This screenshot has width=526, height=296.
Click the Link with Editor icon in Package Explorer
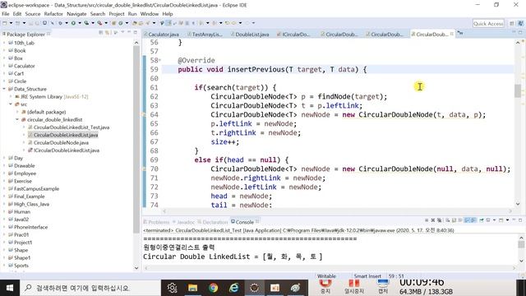108,33
